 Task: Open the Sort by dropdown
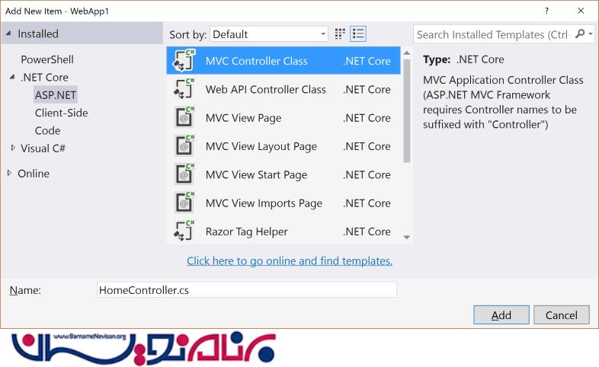pyautogui.click(x=268, y=34)
